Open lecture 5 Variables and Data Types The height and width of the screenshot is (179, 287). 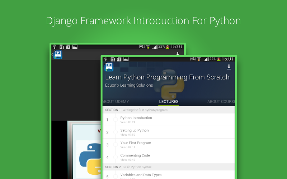point(169,175)
